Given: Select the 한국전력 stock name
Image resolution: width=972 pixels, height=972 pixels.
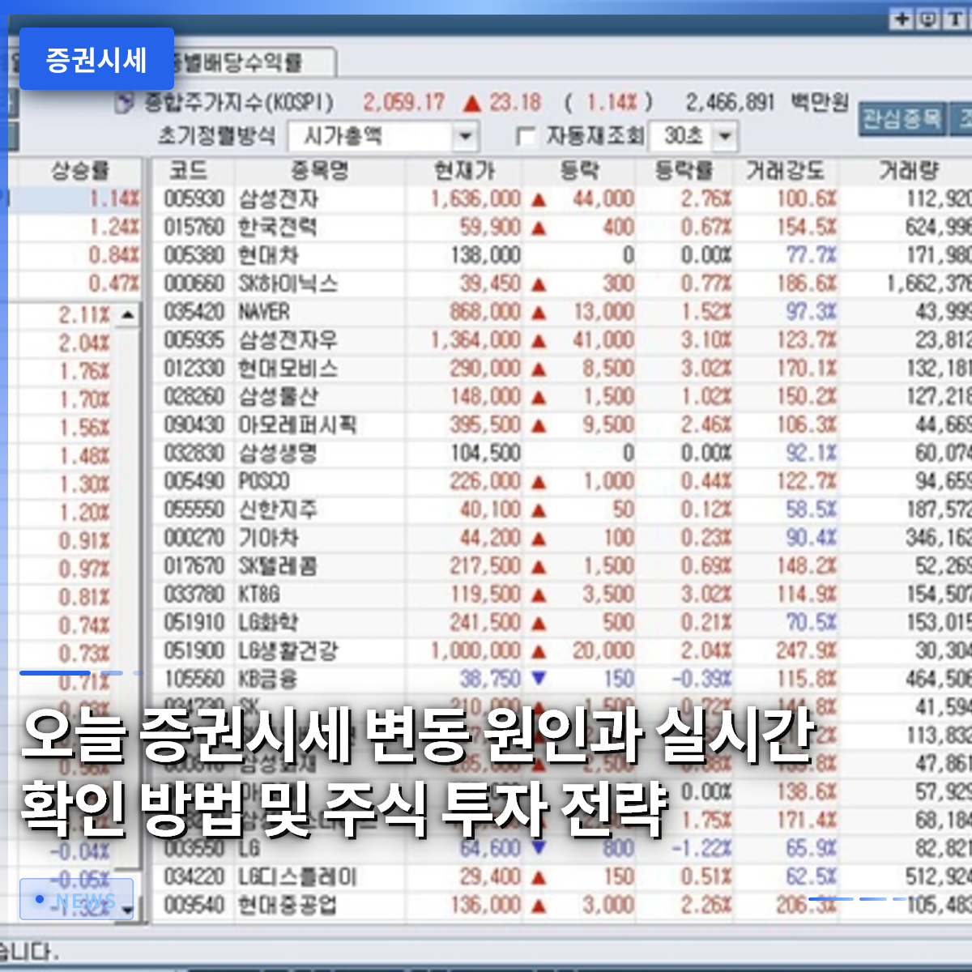Looking at the screenshot, I should (278, 228).
